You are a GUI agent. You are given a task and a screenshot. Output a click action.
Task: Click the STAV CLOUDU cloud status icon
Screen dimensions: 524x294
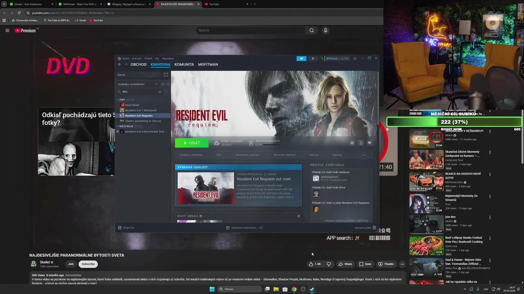(x=217, y=143)
